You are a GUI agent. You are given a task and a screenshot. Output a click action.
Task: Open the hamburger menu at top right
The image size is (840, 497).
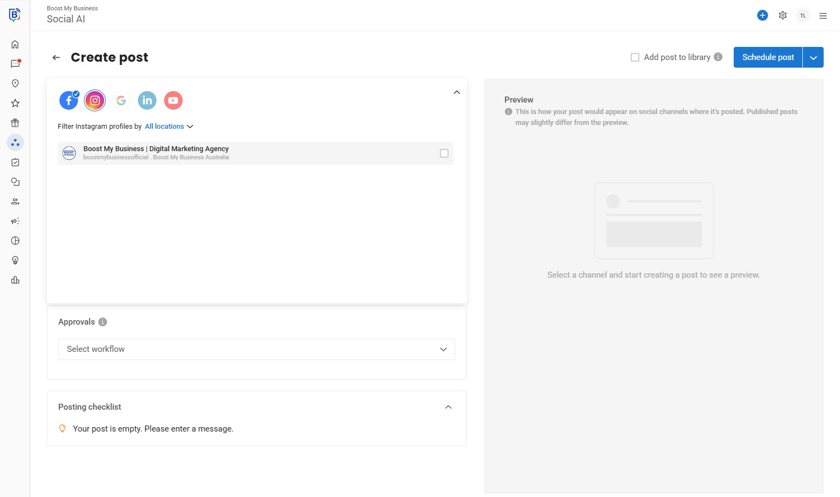click(x=823, y=16)
